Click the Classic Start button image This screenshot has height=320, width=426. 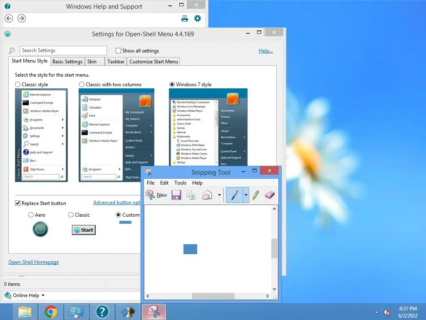[84, 230]
